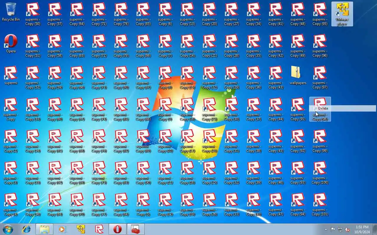The image size is (377, 235).
Task: Select the supermi - Copy (64) icon
Action: (77, 14)
